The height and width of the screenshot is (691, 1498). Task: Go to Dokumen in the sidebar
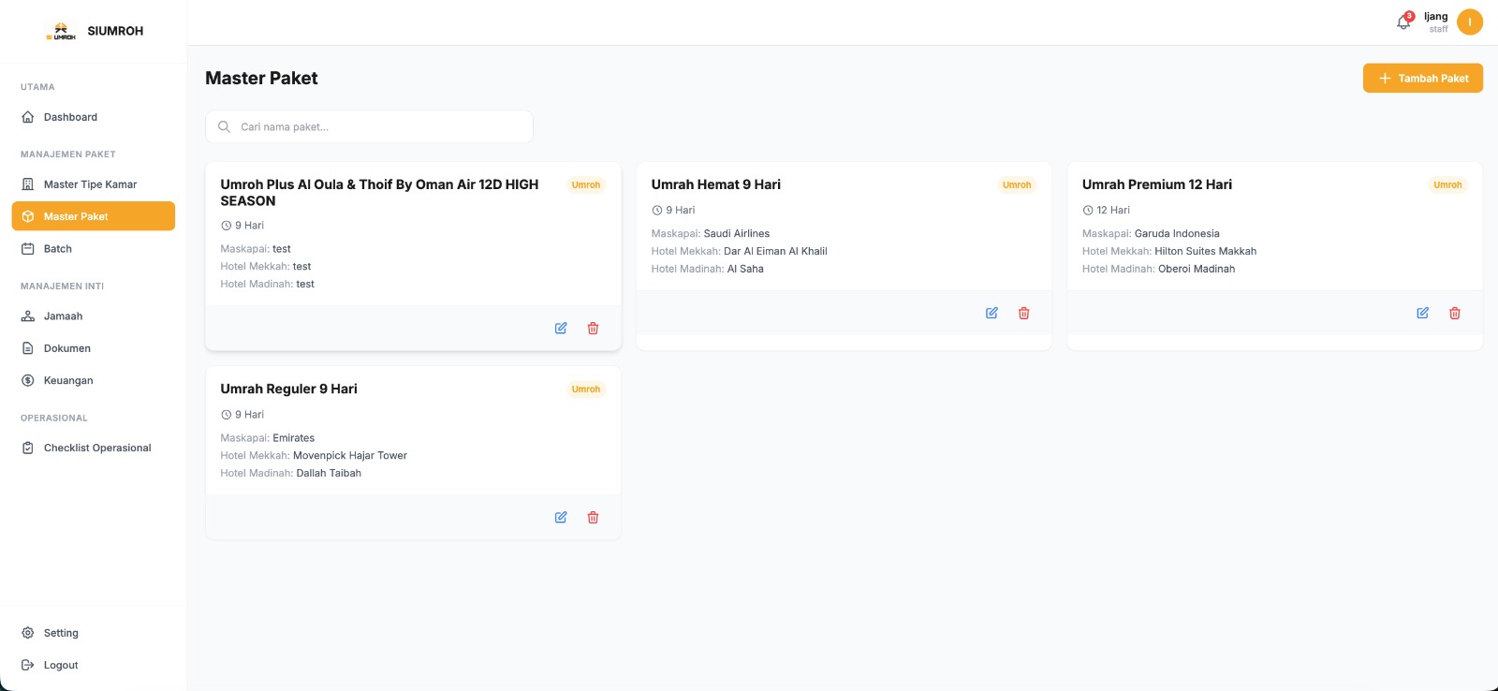[93, 348]
